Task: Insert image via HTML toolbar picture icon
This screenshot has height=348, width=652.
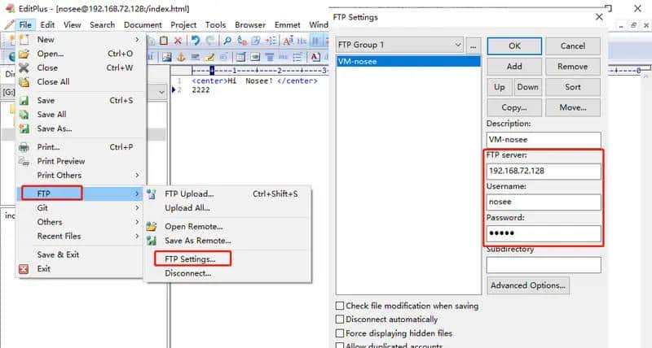Action: tap(167, 57)
